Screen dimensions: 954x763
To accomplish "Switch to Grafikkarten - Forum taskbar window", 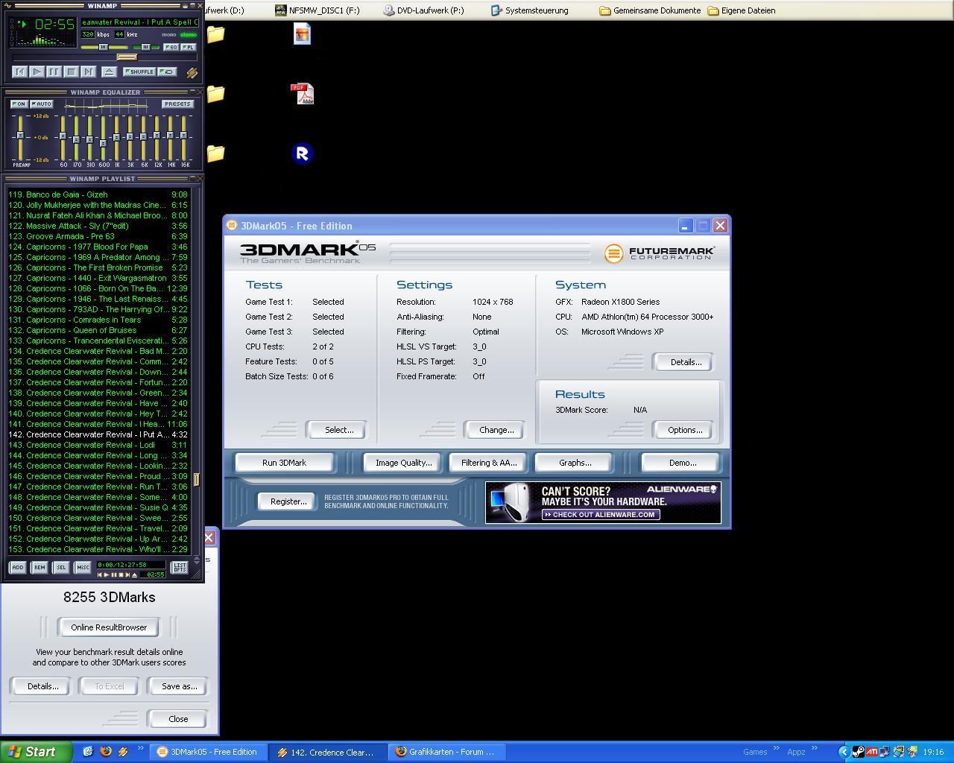I will coord(447,752).
